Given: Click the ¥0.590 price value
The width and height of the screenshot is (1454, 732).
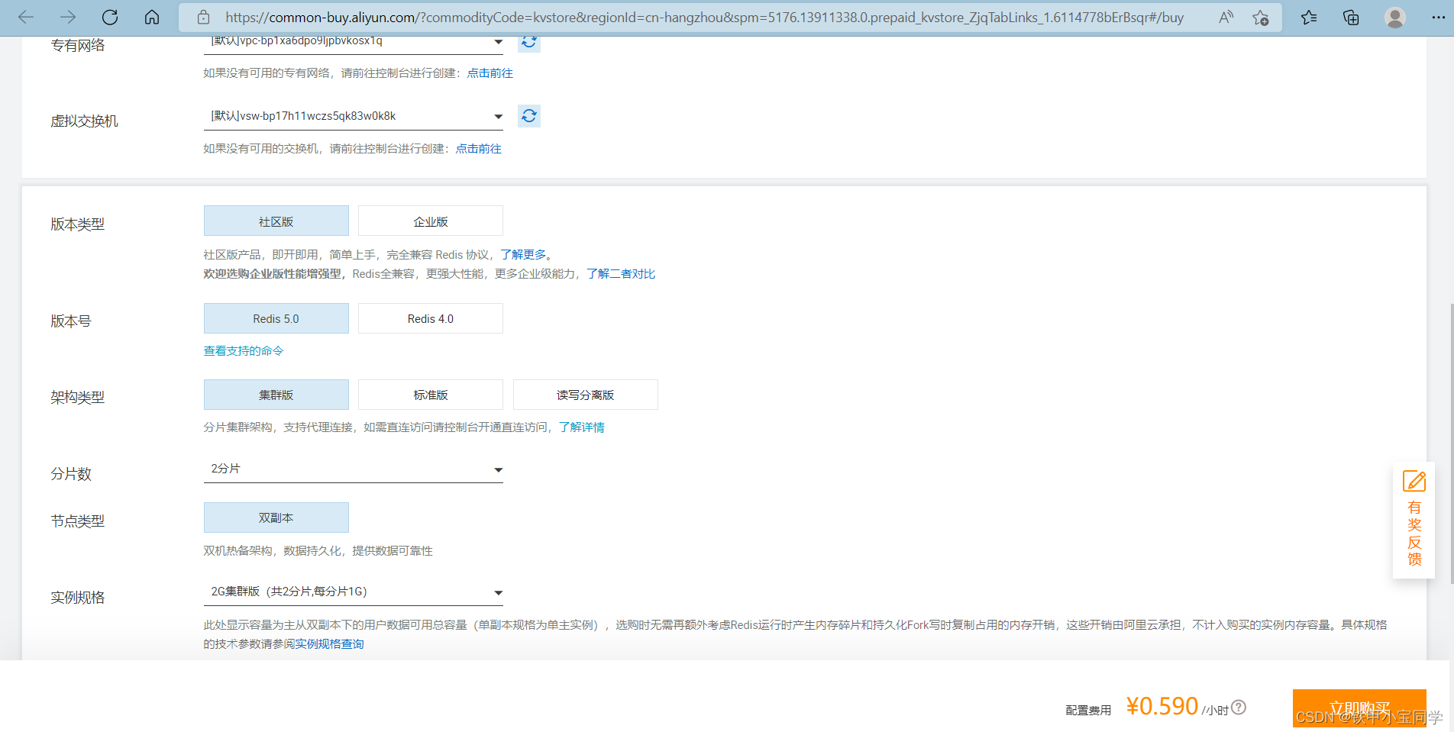Looking at the screenshot, I should (x=1162, y=706).
